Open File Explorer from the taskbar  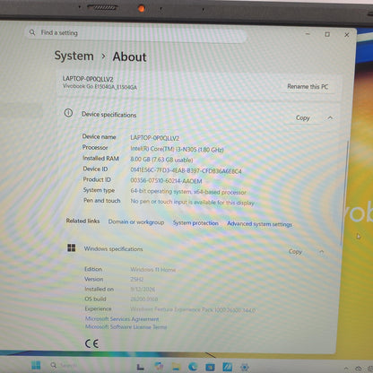(176, 367)
